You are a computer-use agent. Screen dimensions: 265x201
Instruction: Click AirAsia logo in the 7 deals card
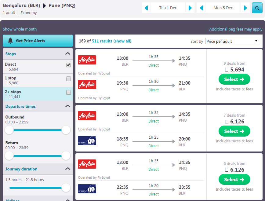pos(87,116)
